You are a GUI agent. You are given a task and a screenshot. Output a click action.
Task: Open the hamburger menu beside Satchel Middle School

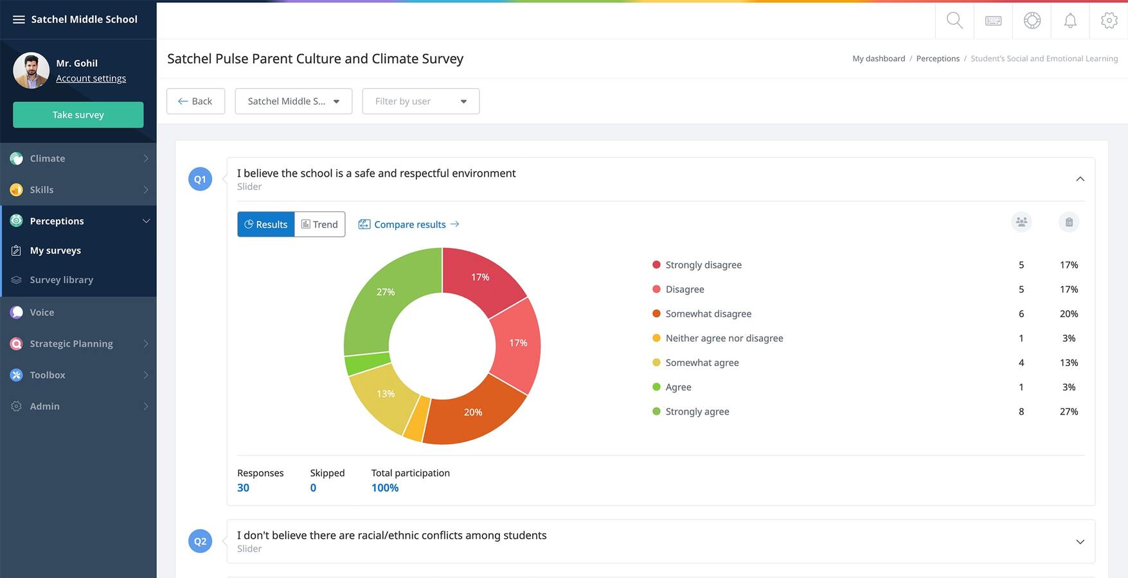click(19, 19)
